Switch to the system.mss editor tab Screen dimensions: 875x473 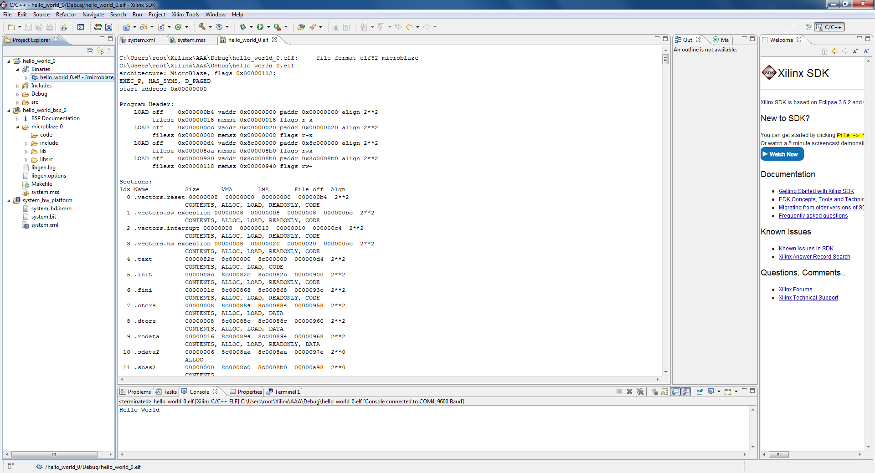pyautogui.click(x=191, y=40)
